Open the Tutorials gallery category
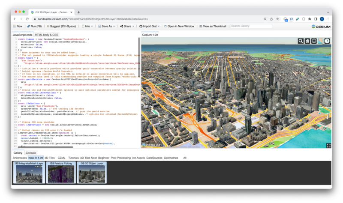 (x=73, y=158)
